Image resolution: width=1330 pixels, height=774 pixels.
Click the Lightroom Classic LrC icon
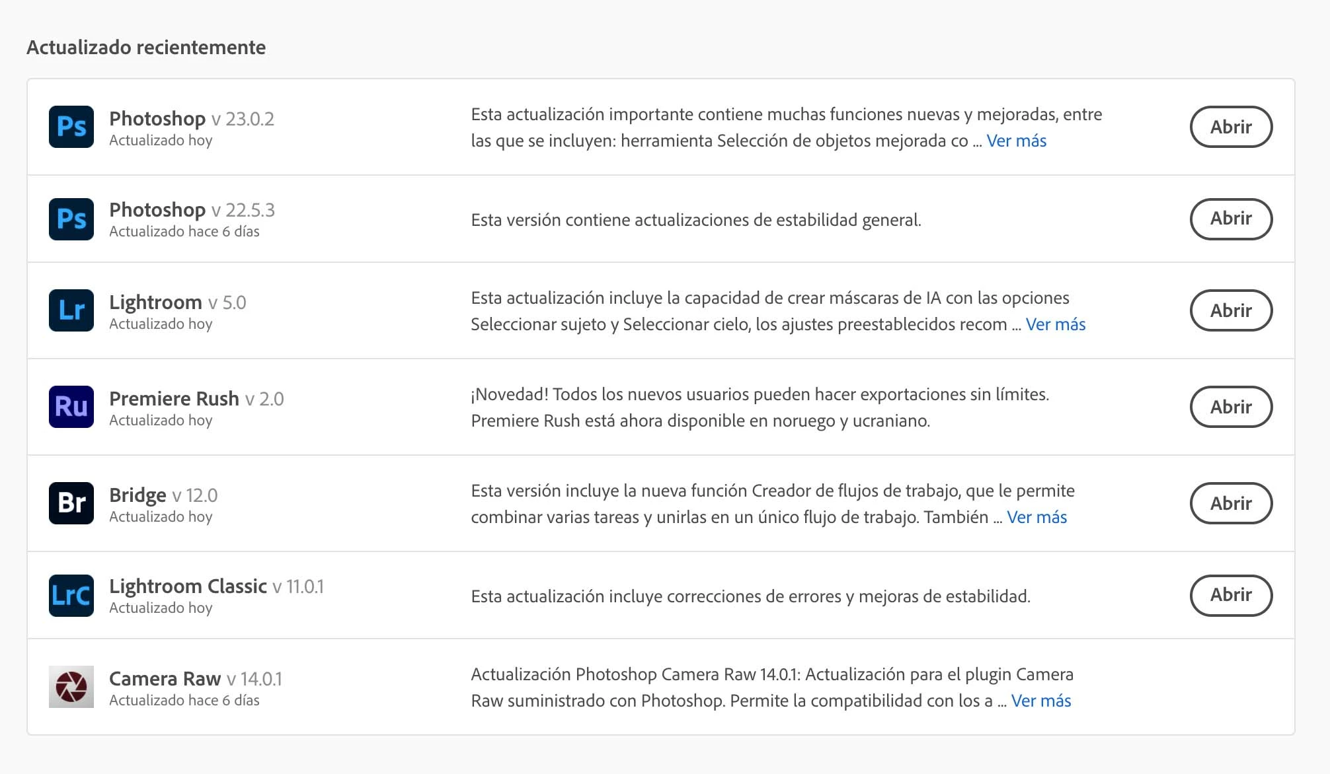[x=71, y=596]
